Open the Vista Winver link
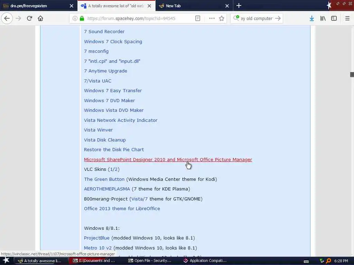 point(98,130)
